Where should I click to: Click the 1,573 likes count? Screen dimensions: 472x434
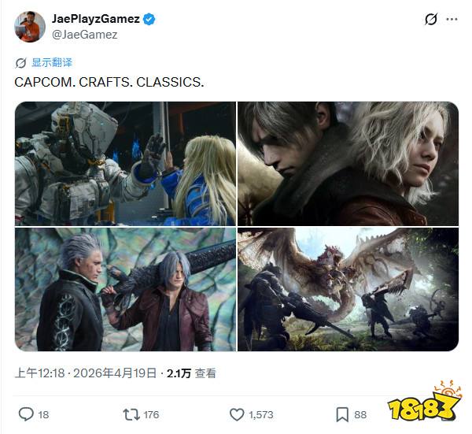point(261,415)
